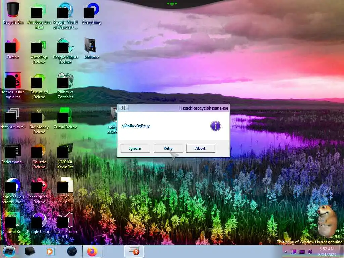Select the Peggle World of Warcraft icon
The height and width of the screenshot is (258, 344).
coord(66,16)
